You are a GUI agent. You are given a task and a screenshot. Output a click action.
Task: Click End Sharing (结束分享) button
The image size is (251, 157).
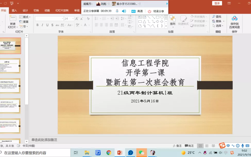tap(156, 11)
